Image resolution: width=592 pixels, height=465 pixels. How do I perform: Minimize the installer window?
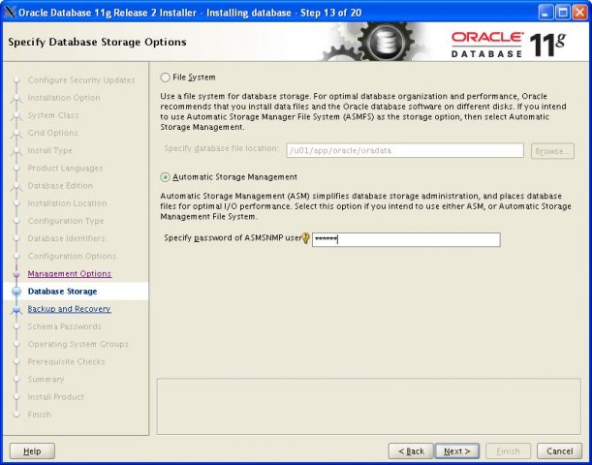(x=545, y=13)
